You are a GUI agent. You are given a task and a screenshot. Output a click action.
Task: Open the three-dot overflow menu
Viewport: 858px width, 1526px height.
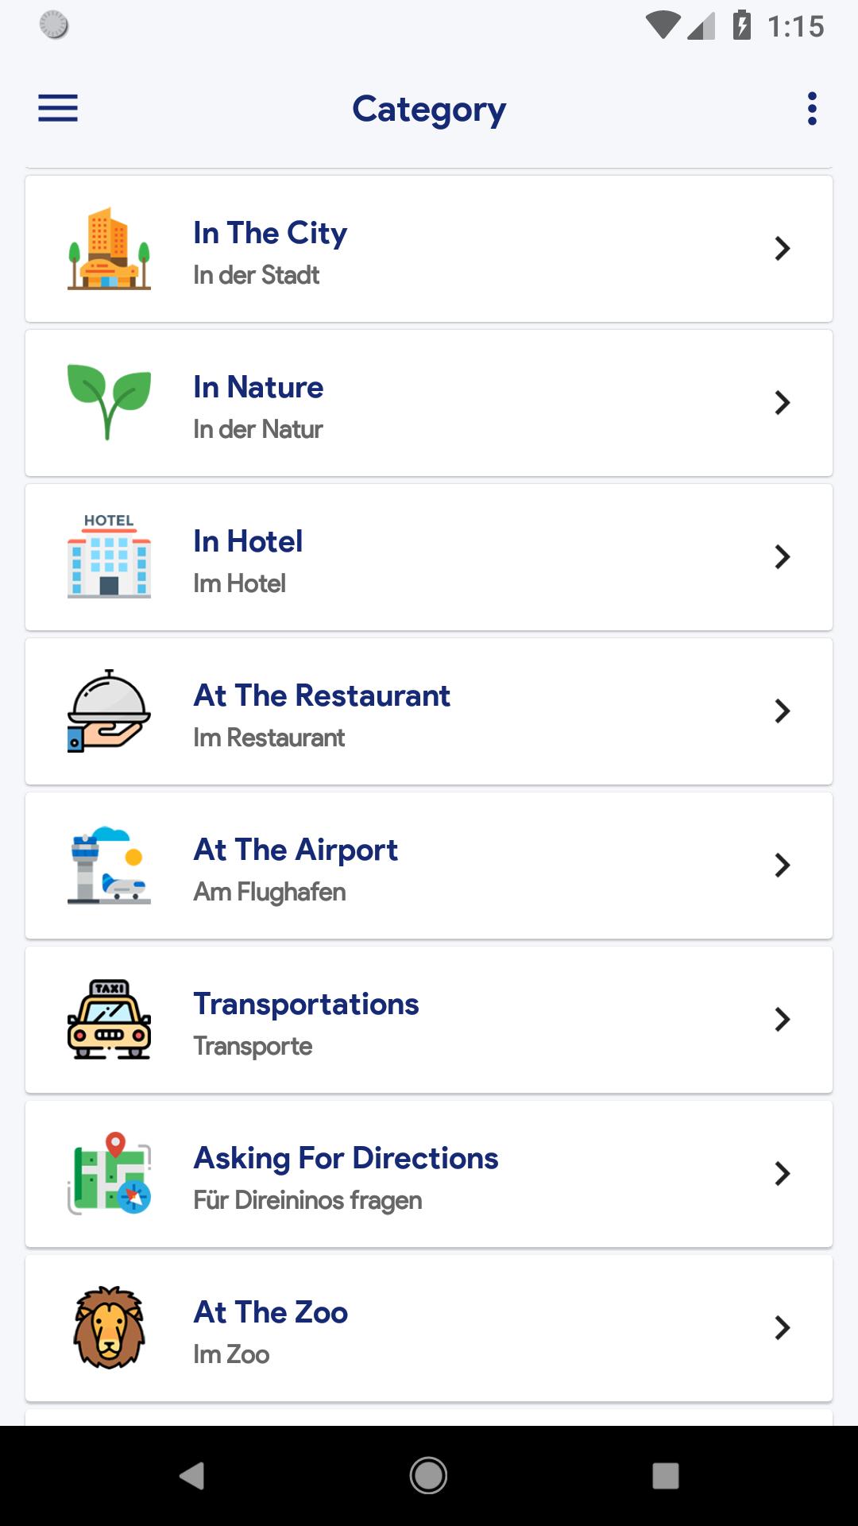coord(811,108)
